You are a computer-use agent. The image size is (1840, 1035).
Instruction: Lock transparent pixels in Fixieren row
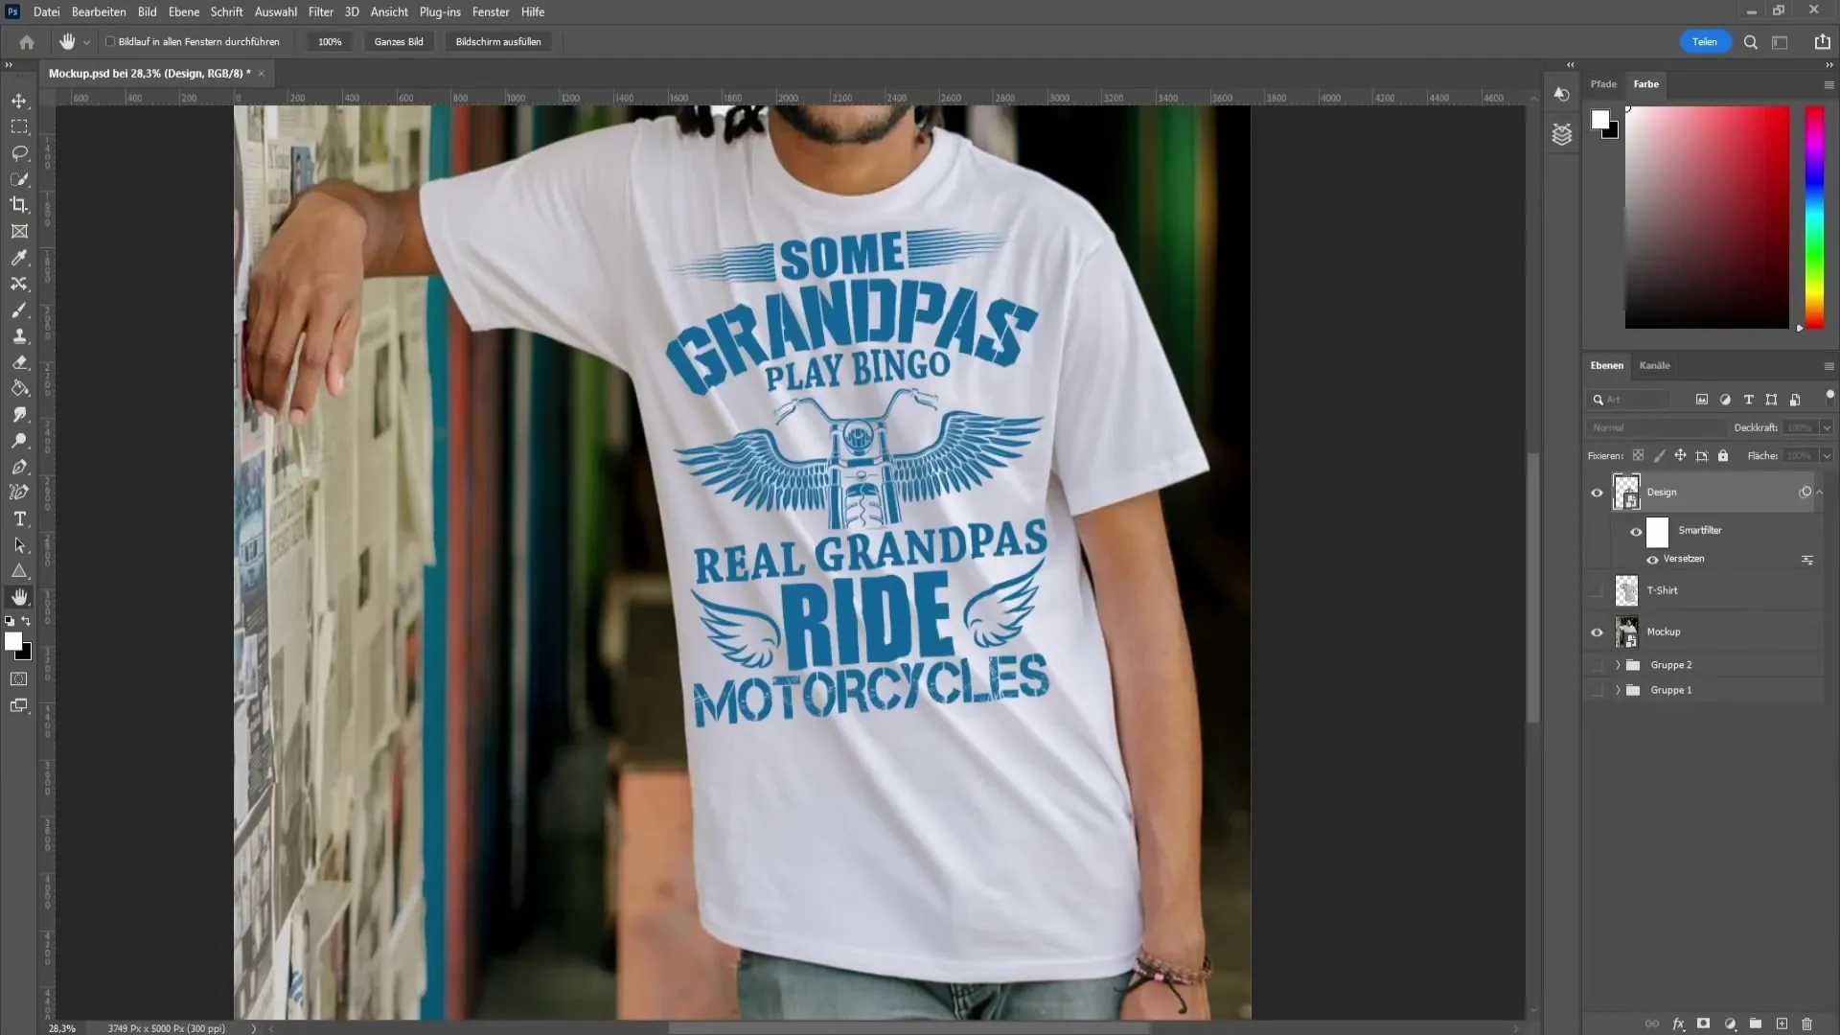[1638, 456]
